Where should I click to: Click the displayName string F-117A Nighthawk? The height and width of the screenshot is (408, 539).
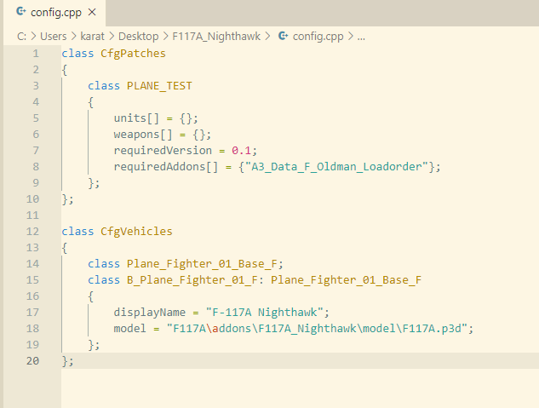point(264,312)
